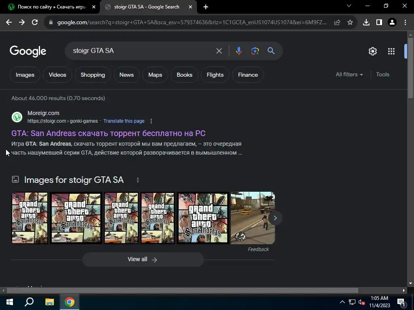Open the network tray icon
Image resolution: width=414 pixels, height=310 pixels.
tap(352, 302)
